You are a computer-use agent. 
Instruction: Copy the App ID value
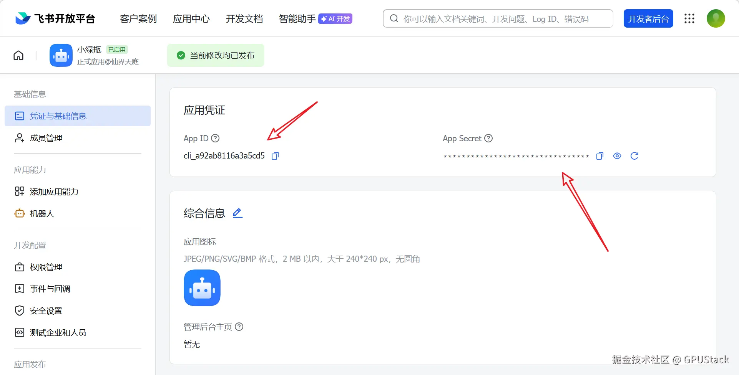[275, 156]
